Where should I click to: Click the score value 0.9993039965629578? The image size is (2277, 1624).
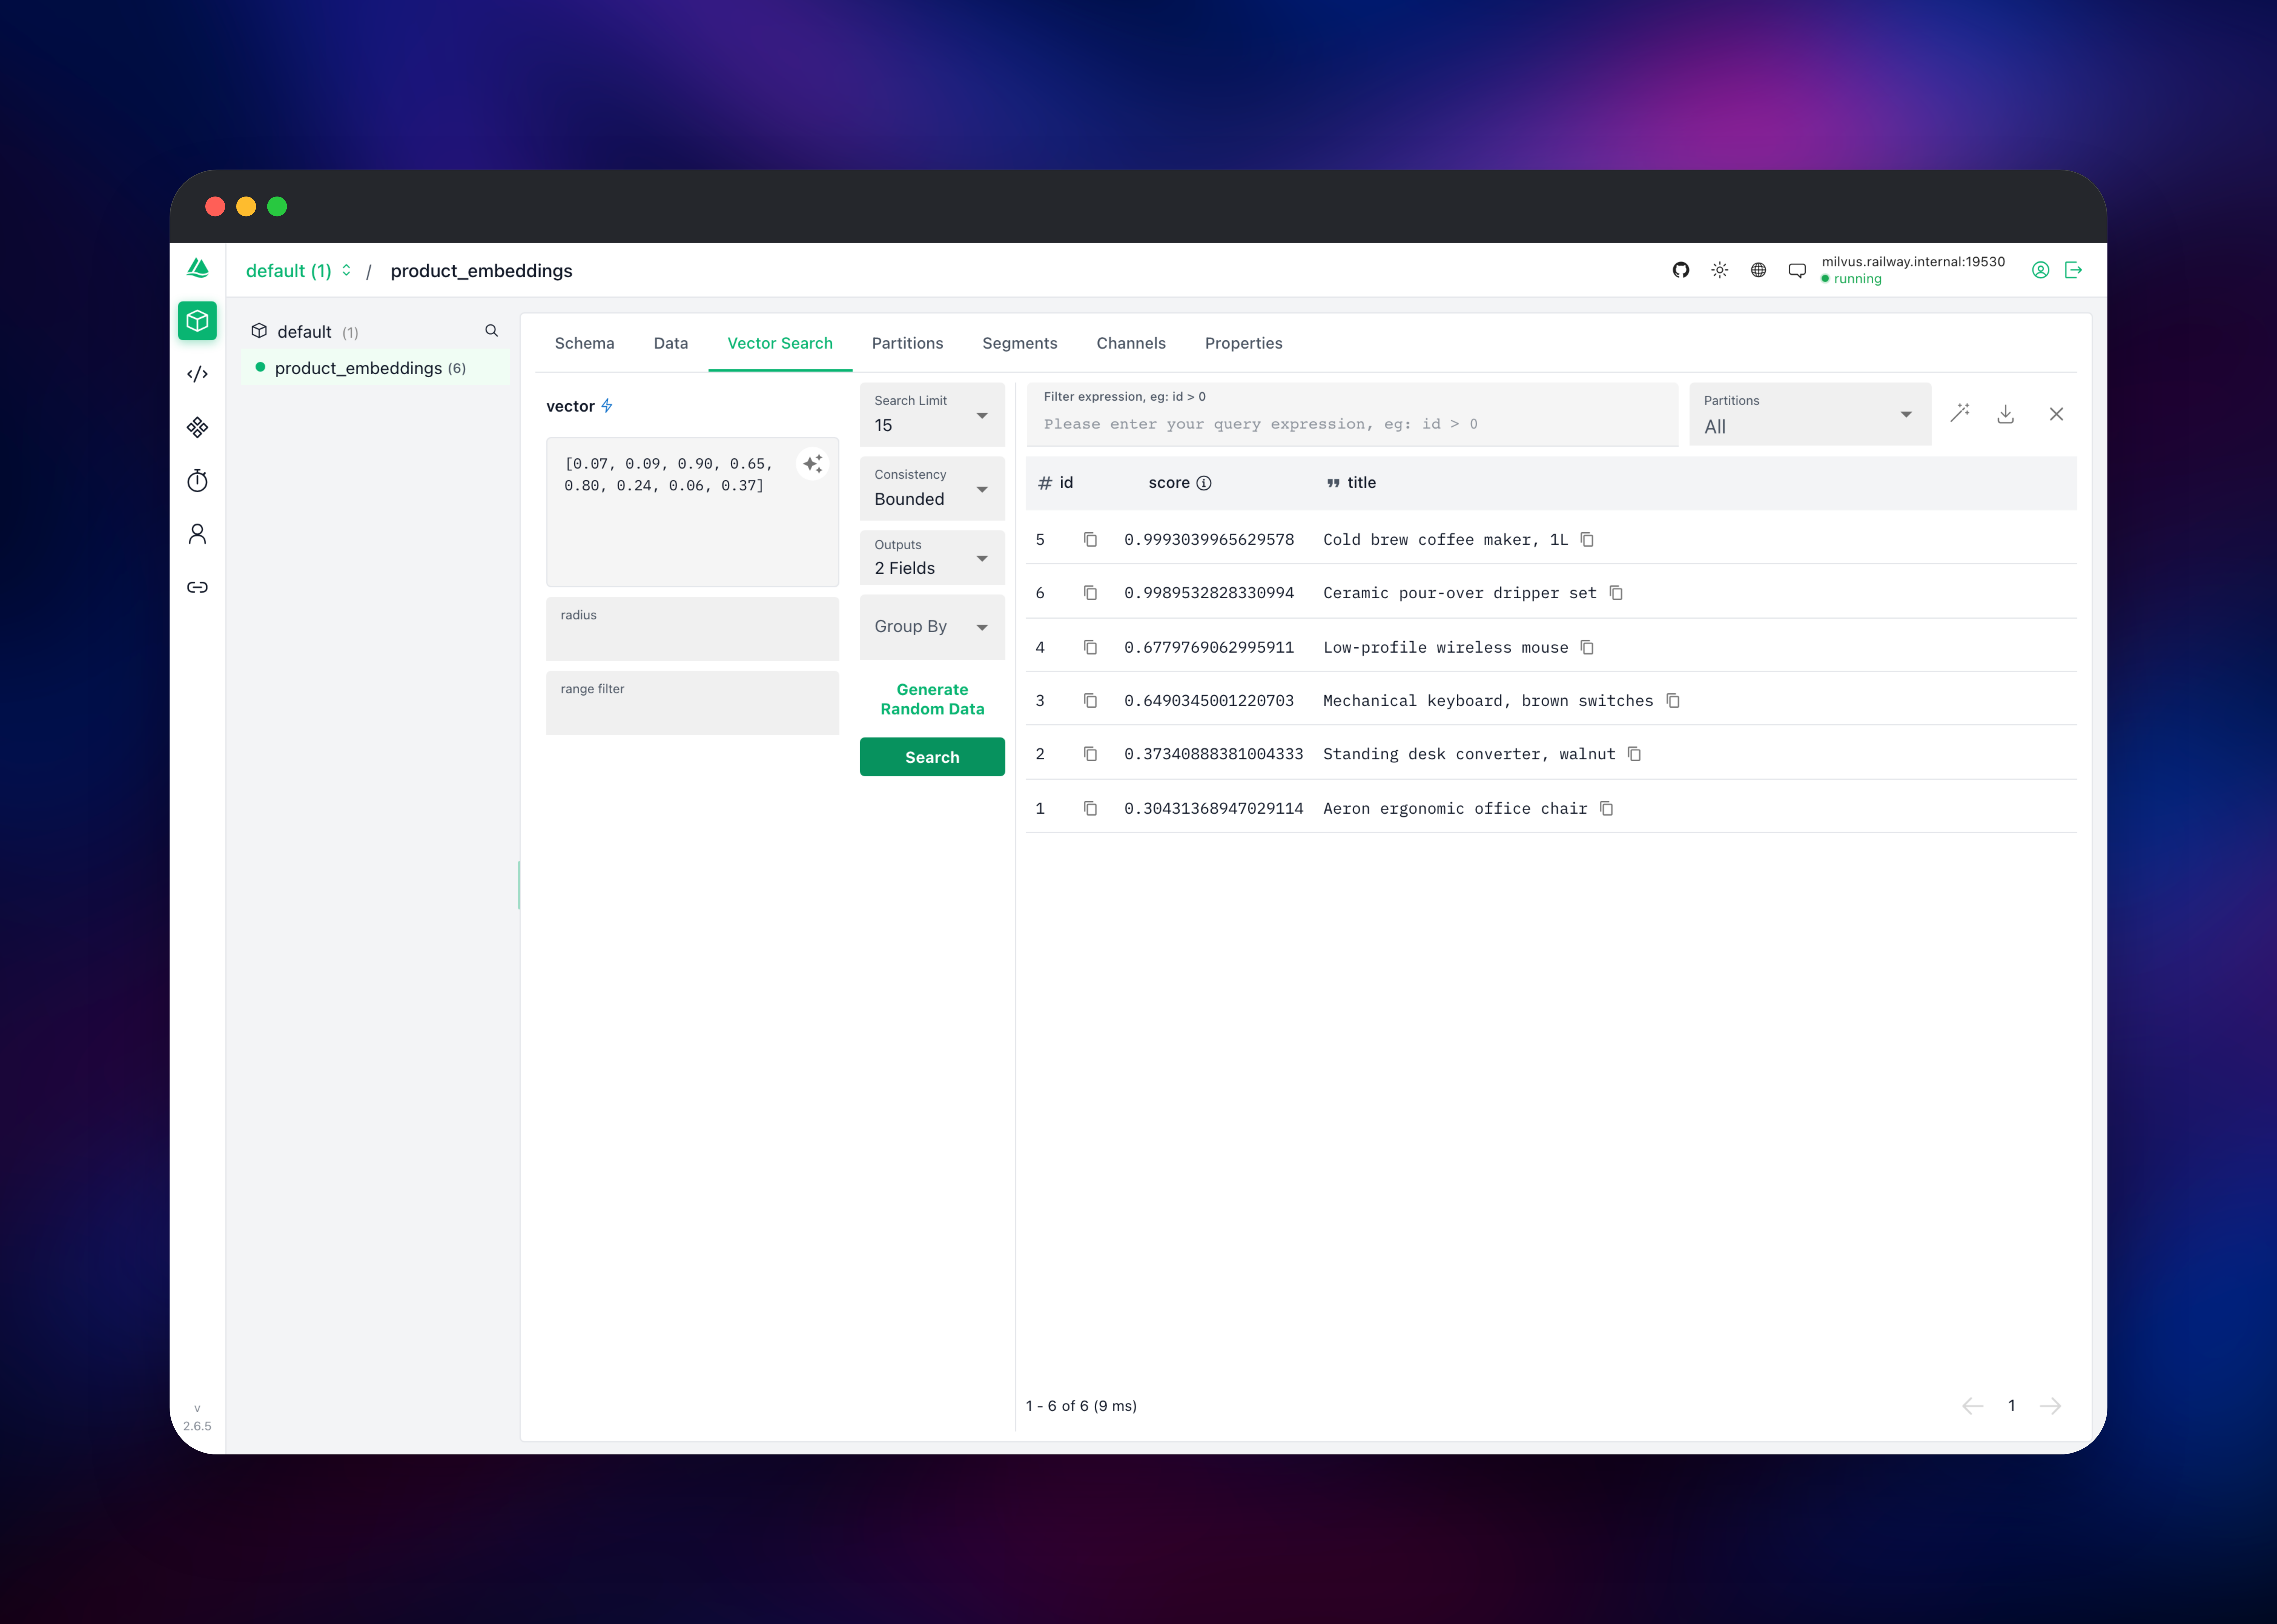coord(1209,540)
